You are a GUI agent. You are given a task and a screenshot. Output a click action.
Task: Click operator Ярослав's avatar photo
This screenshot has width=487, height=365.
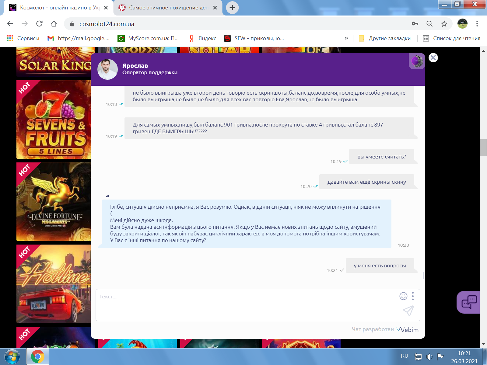(x=107, y=69)
